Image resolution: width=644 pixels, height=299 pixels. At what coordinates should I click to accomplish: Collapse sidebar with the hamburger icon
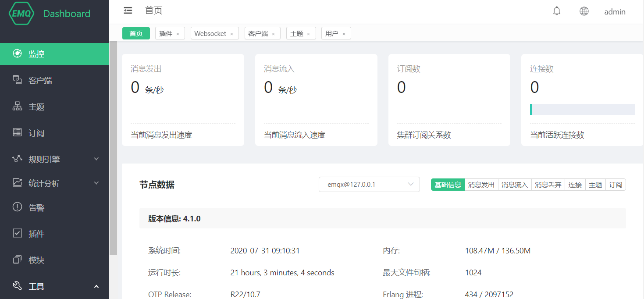click(128, 11)
